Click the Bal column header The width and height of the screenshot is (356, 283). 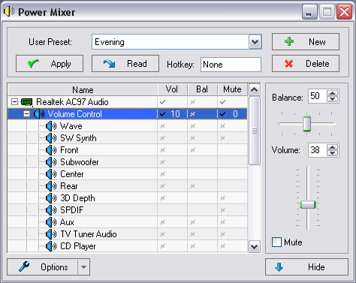tap(202, 89)
